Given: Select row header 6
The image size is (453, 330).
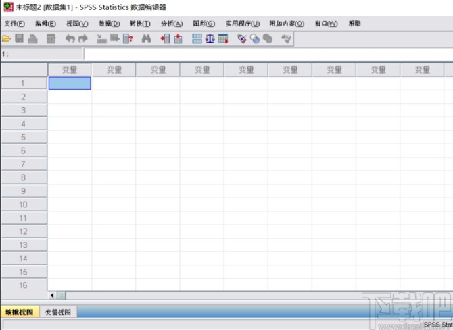Looking at the screenshot, I should coord(24,150).
